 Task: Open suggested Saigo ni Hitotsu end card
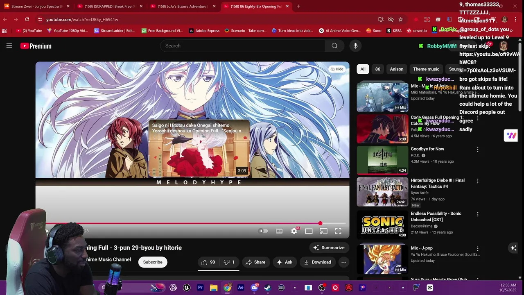199,148
